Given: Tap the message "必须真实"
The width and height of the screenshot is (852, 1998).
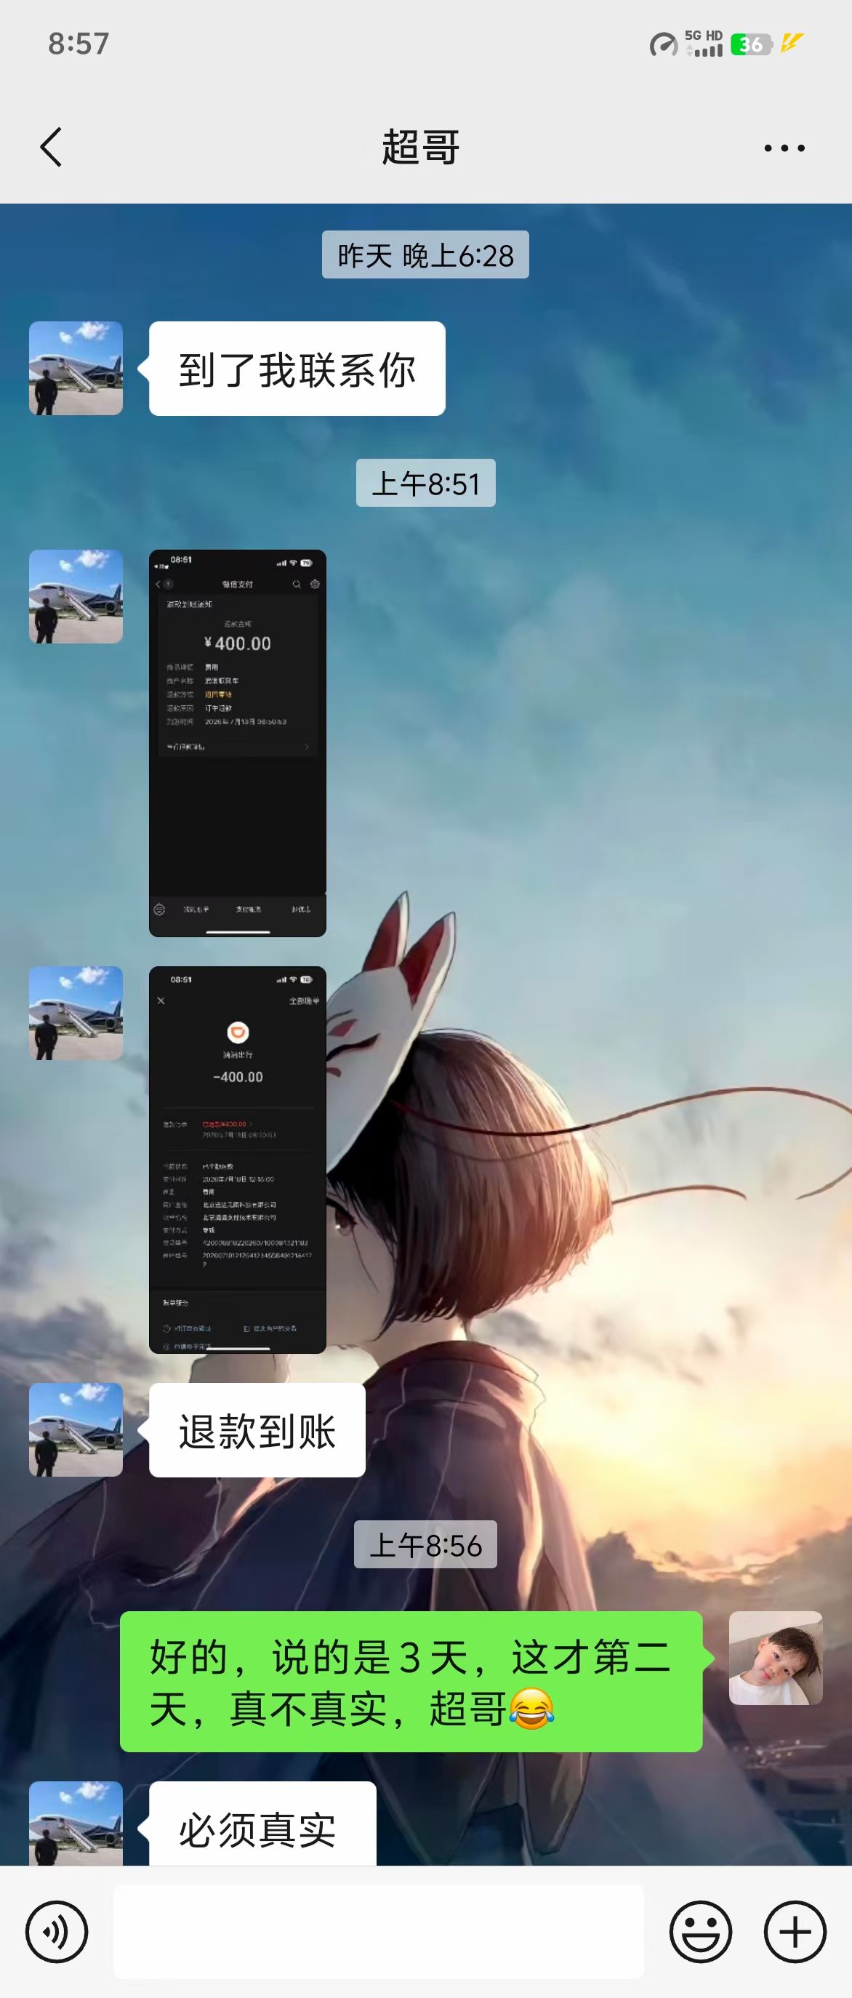Looking at the screenshot, I should pyautogui.click(x=262, y=1824).
